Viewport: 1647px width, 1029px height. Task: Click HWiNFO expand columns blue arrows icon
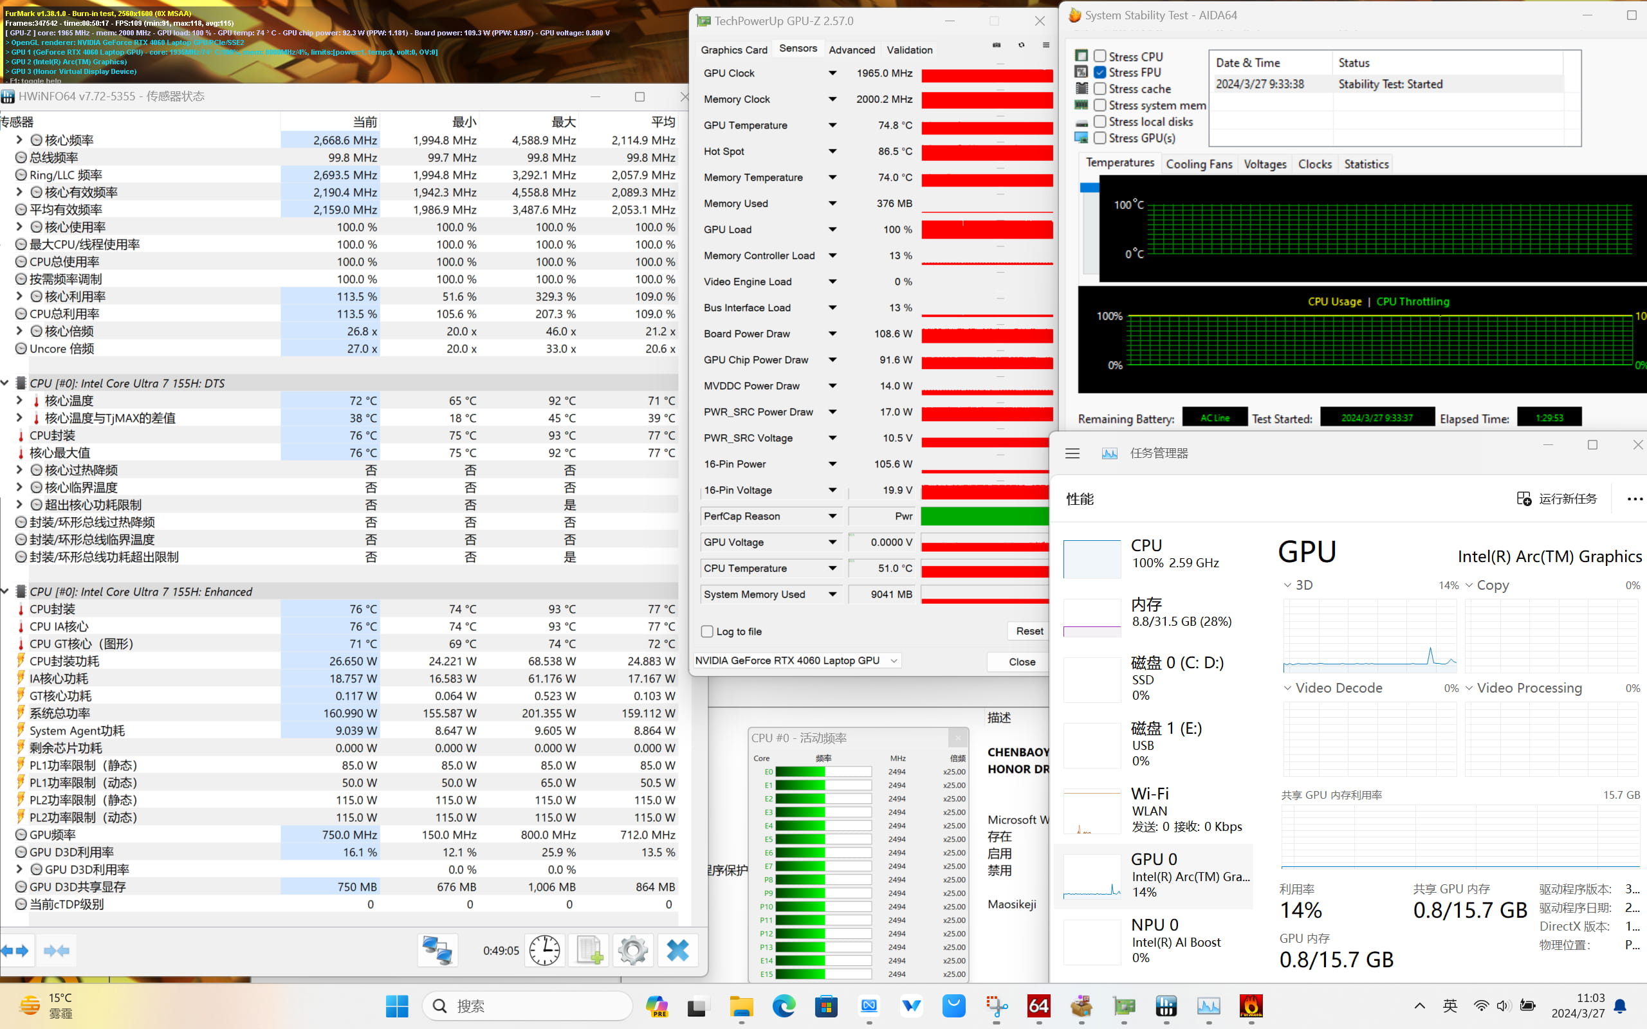(x=15, y=951)
